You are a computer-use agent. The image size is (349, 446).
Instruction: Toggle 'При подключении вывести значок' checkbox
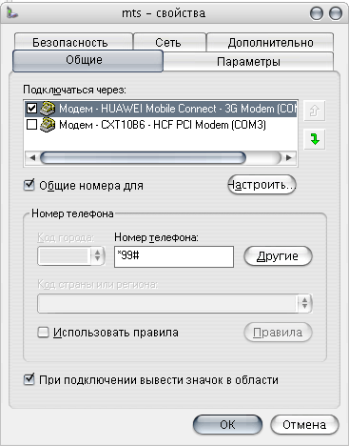[x=29, y=380]
